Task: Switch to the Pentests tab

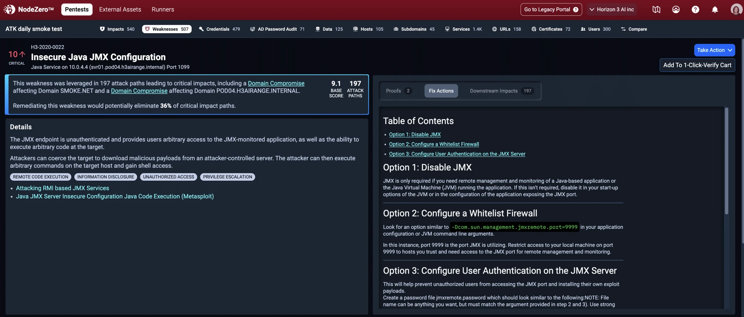Action: (77, 9)
